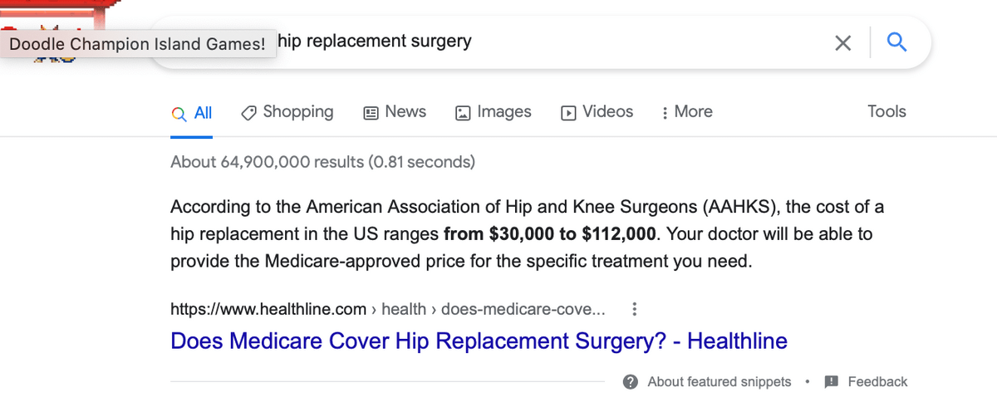Click the blue magnifying glass search icon
The height and width of the screenshot is (412, 997).
click(896, 42)
